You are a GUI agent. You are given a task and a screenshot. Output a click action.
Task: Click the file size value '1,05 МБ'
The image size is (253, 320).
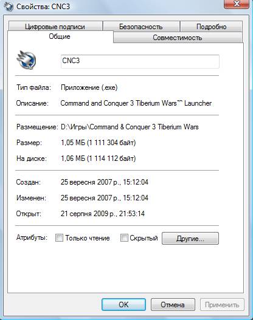pyautogui.click(x=73, y=143)
